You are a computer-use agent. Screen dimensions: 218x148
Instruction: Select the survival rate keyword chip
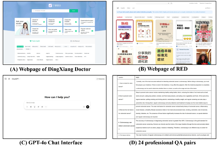click(x=129, y=17)
